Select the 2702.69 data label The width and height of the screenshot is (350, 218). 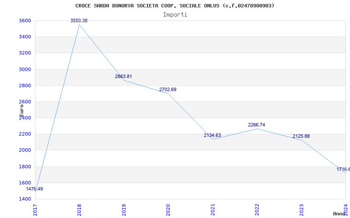[x=168, y=89]
